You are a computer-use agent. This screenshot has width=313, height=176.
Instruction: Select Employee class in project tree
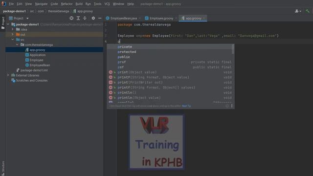point(36,60)
